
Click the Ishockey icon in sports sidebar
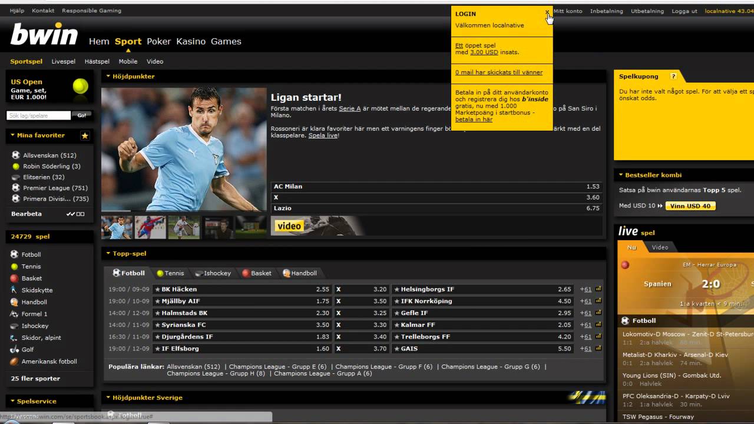click(x=15, y=326)
